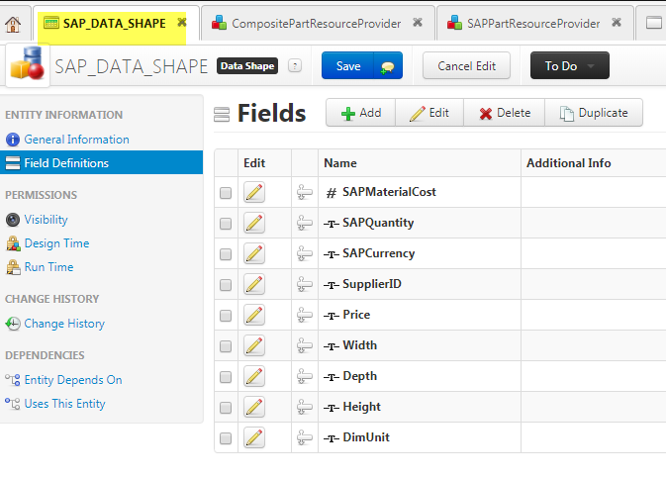666x478 pixels.
Task: Open the To Do dropdown
Action: pos(570,66)
